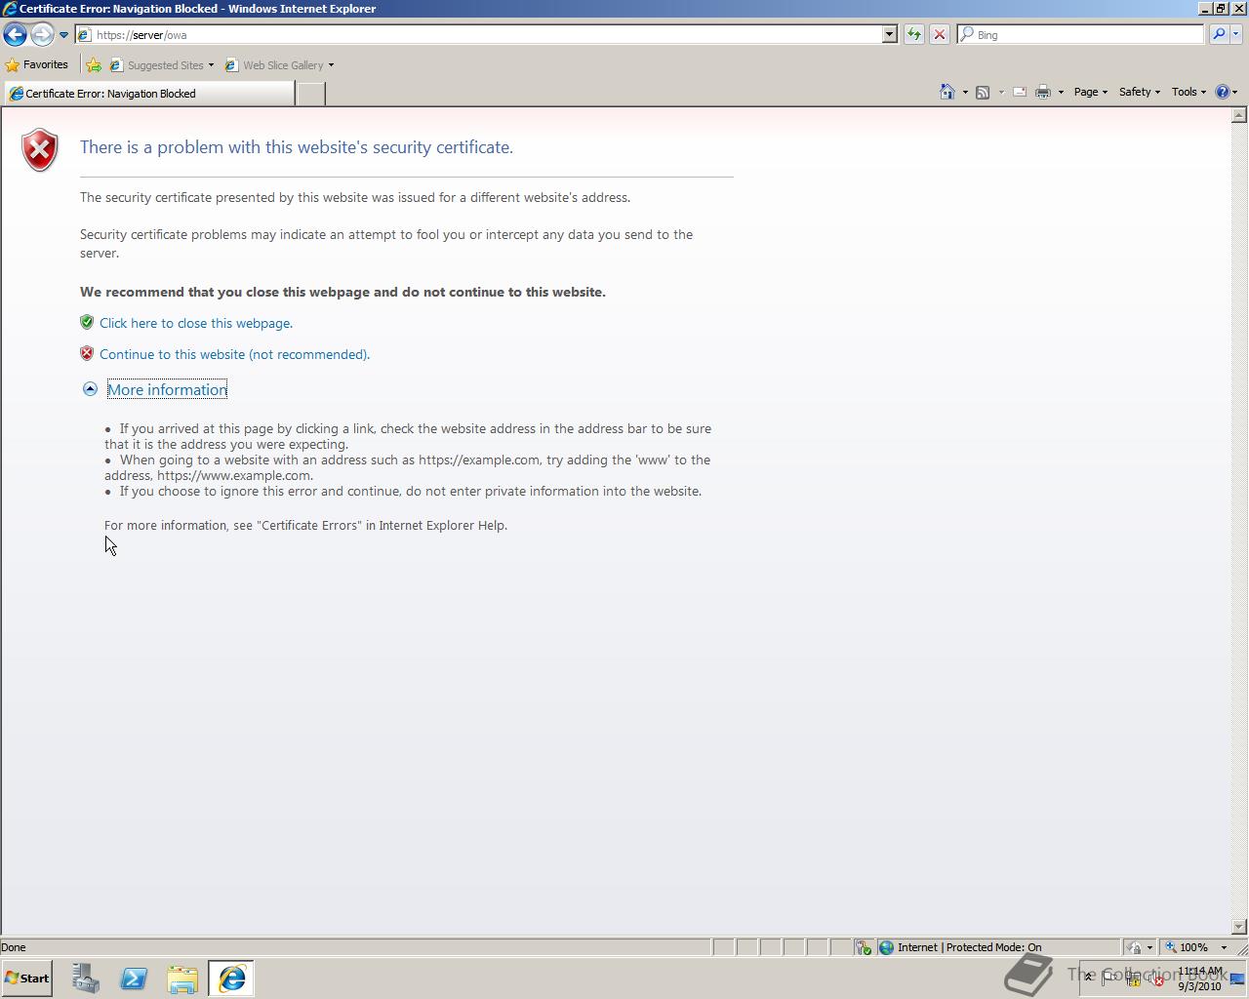1249x999 pixels.
Task: Click the Add to Favorites Bar icon
Action: (94, 65)
